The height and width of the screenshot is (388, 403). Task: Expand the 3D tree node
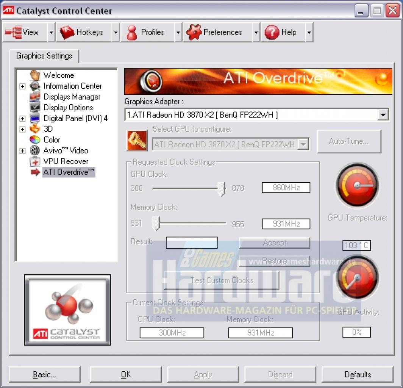tap(22, 129)
